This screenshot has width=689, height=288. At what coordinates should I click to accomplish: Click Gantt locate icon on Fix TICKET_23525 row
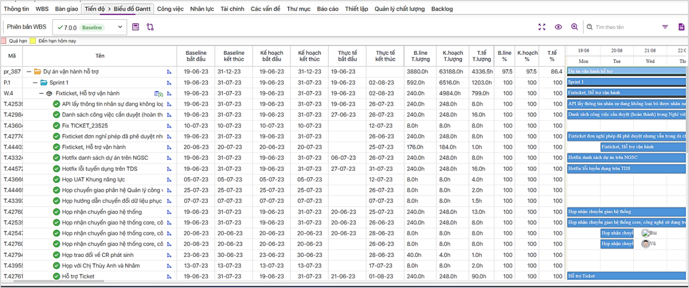[x=169, y=126]
